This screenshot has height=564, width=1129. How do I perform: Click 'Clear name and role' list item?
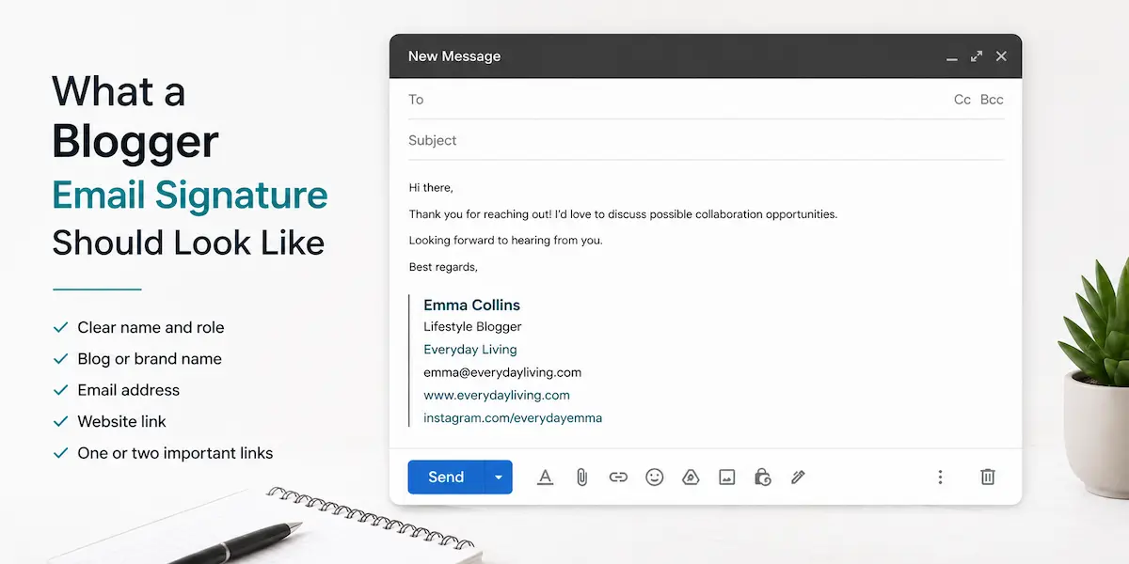(x=151, y=327)
